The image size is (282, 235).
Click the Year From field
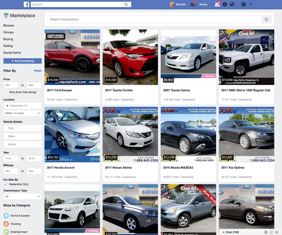[11, 159]
